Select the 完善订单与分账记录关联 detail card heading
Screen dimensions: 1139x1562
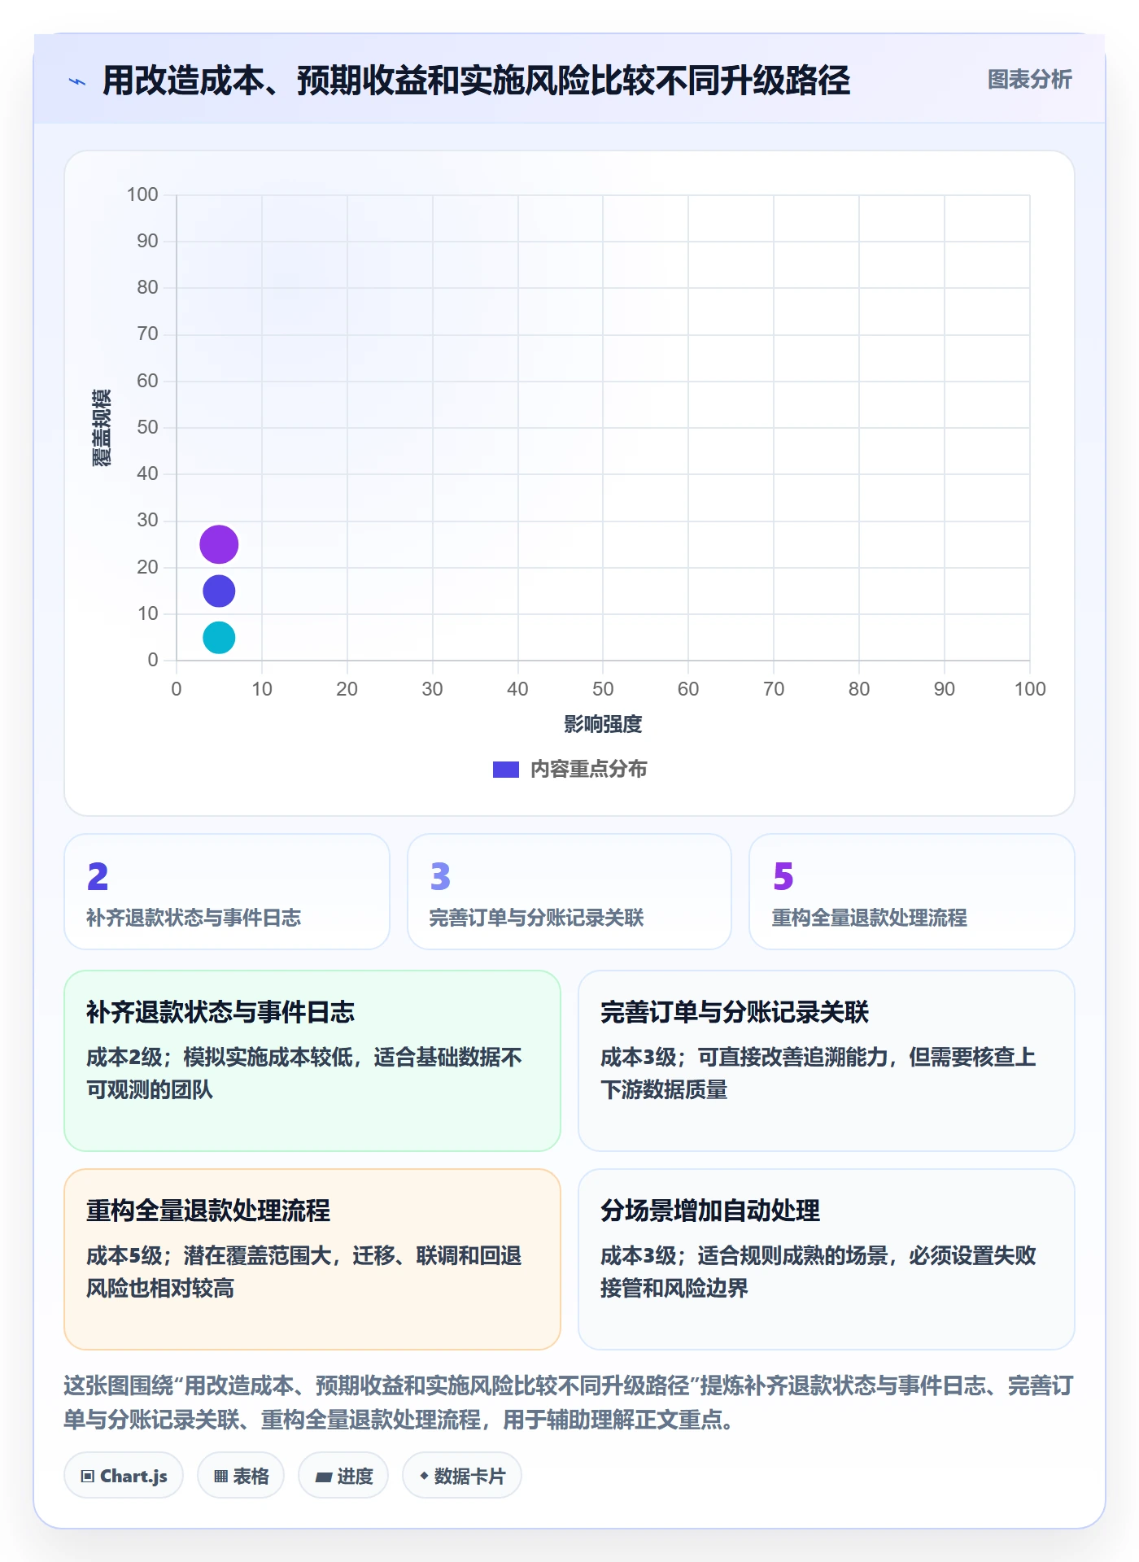[x=735, y=1012]
